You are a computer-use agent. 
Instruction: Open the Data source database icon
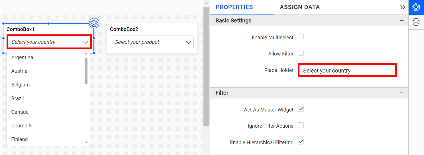[416, 22]
